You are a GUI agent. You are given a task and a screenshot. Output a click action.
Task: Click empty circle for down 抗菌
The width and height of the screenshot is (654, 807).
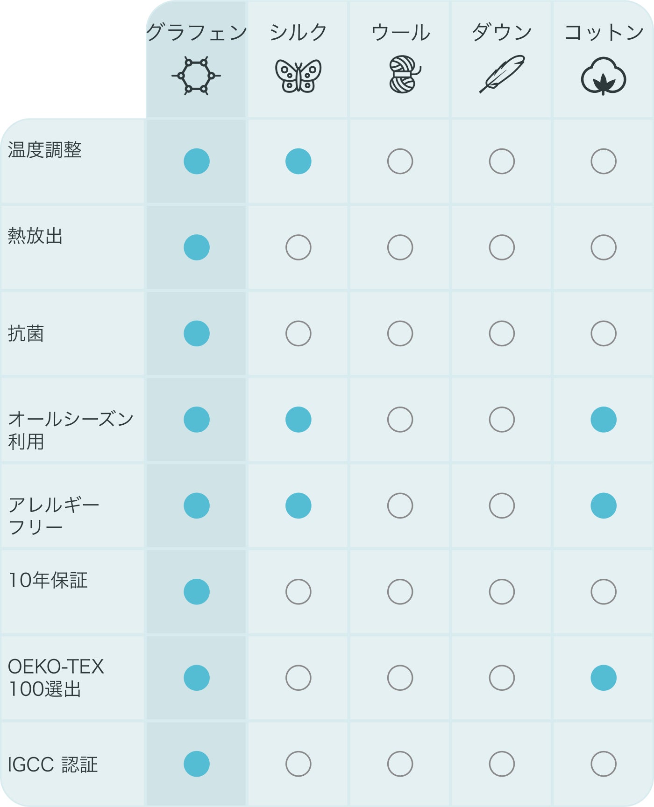click(502, 334)
